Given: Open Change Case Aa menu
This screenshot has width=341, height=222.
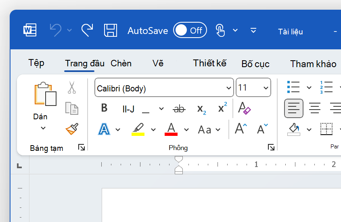Looking at the screenshot, I should [209, 130].
